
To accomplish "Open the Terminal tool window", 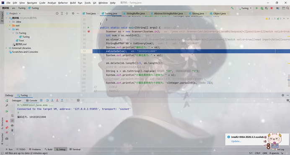I will coord(75,150).
